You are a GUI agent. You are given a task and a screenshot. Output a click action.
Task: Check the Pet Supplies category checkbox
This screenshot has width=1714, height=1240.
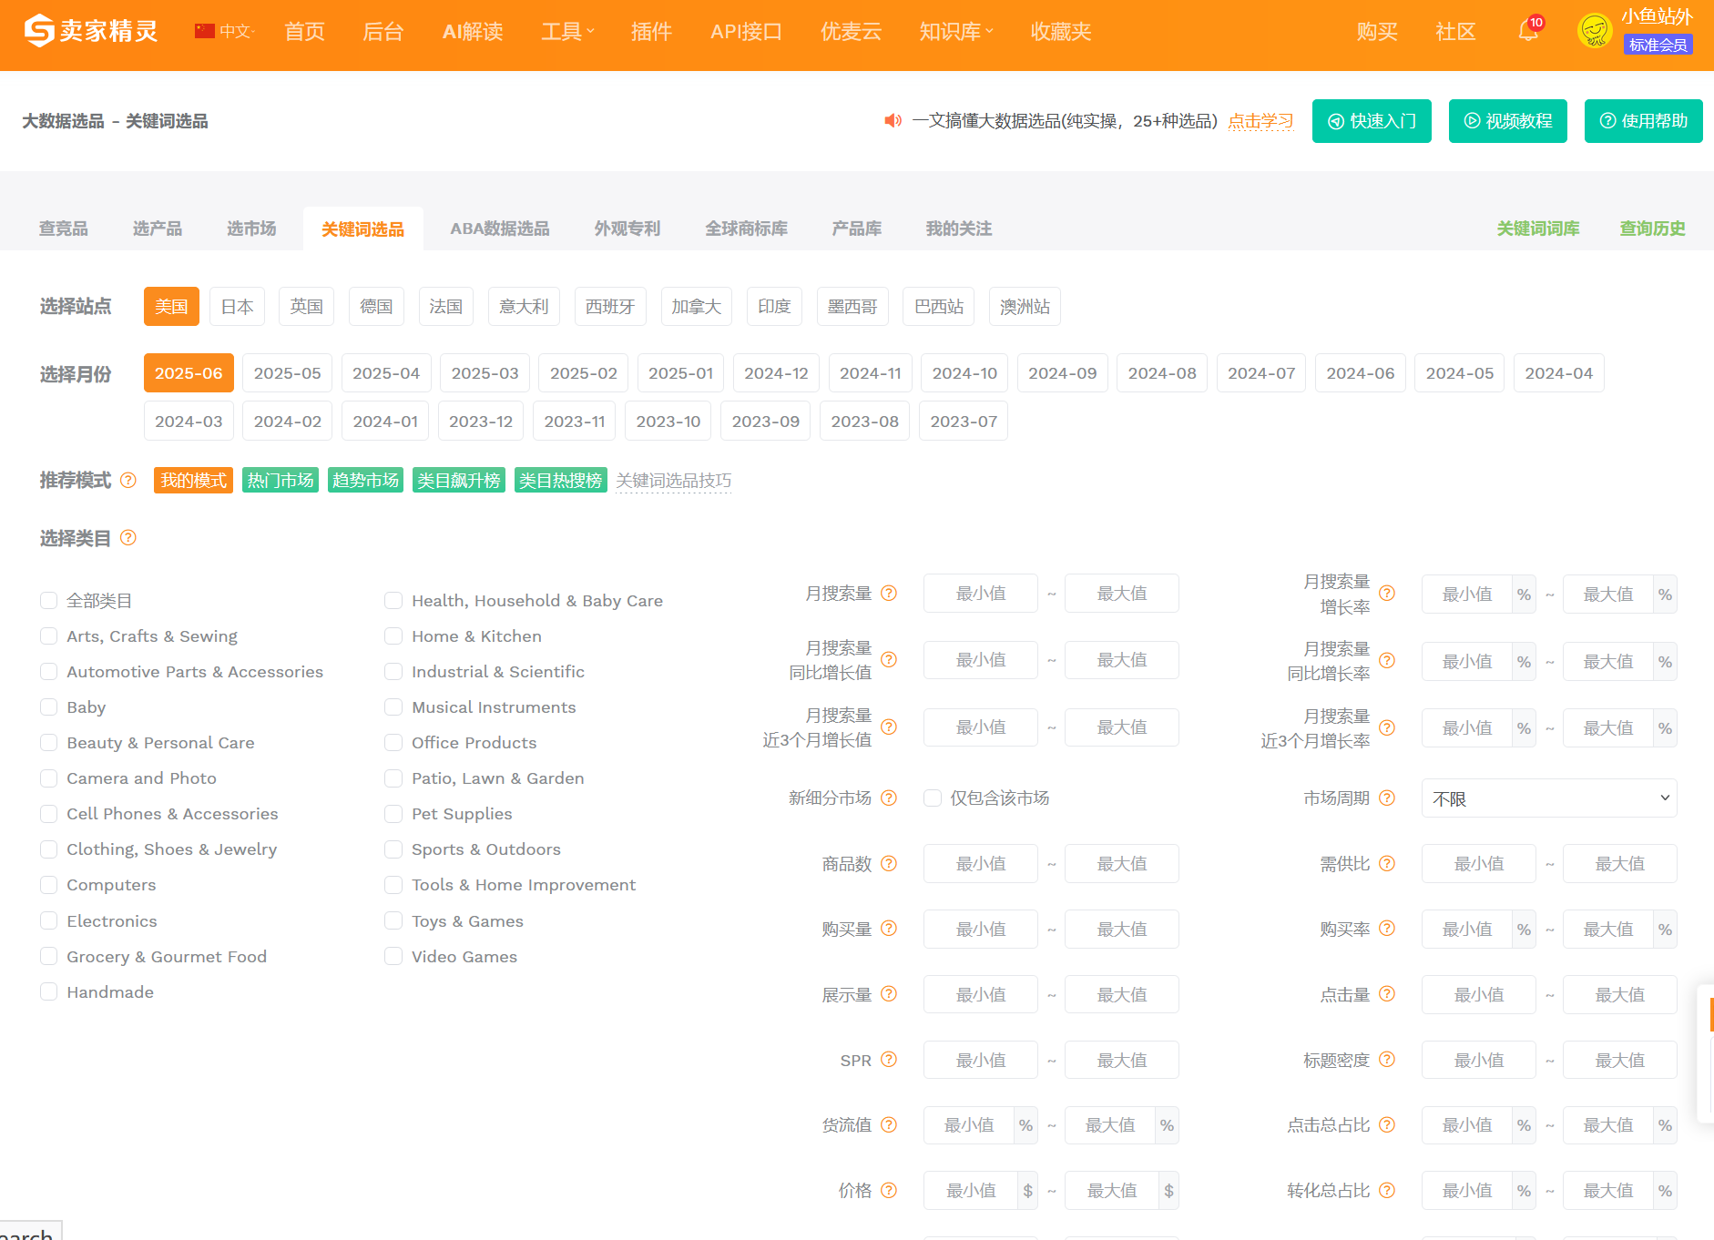pos(393,813)
